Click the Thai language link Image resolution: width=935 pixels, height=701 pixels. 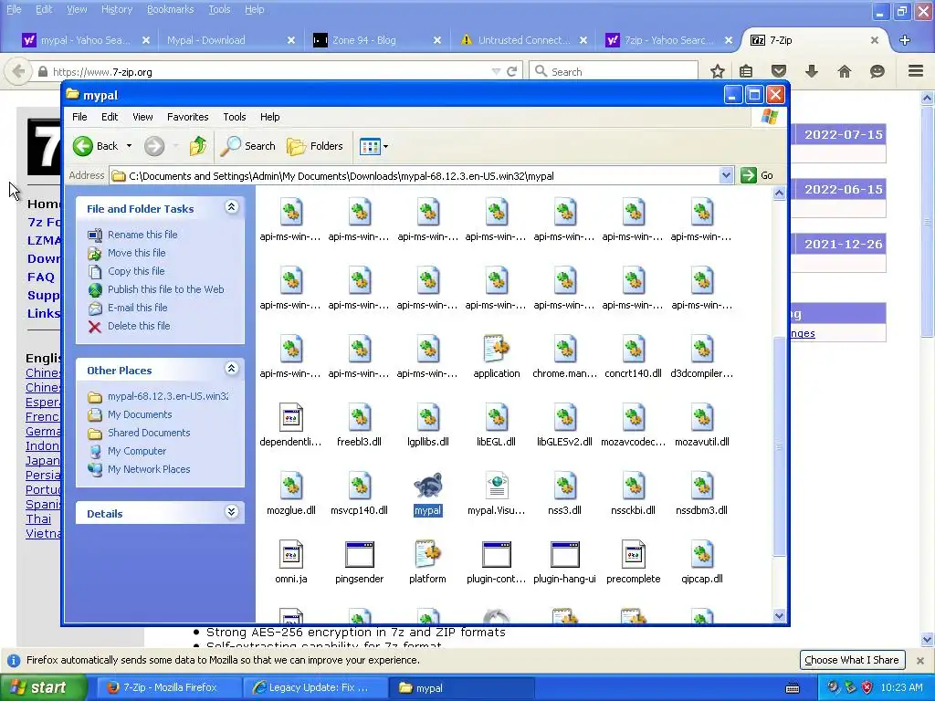tap(38, 518)
